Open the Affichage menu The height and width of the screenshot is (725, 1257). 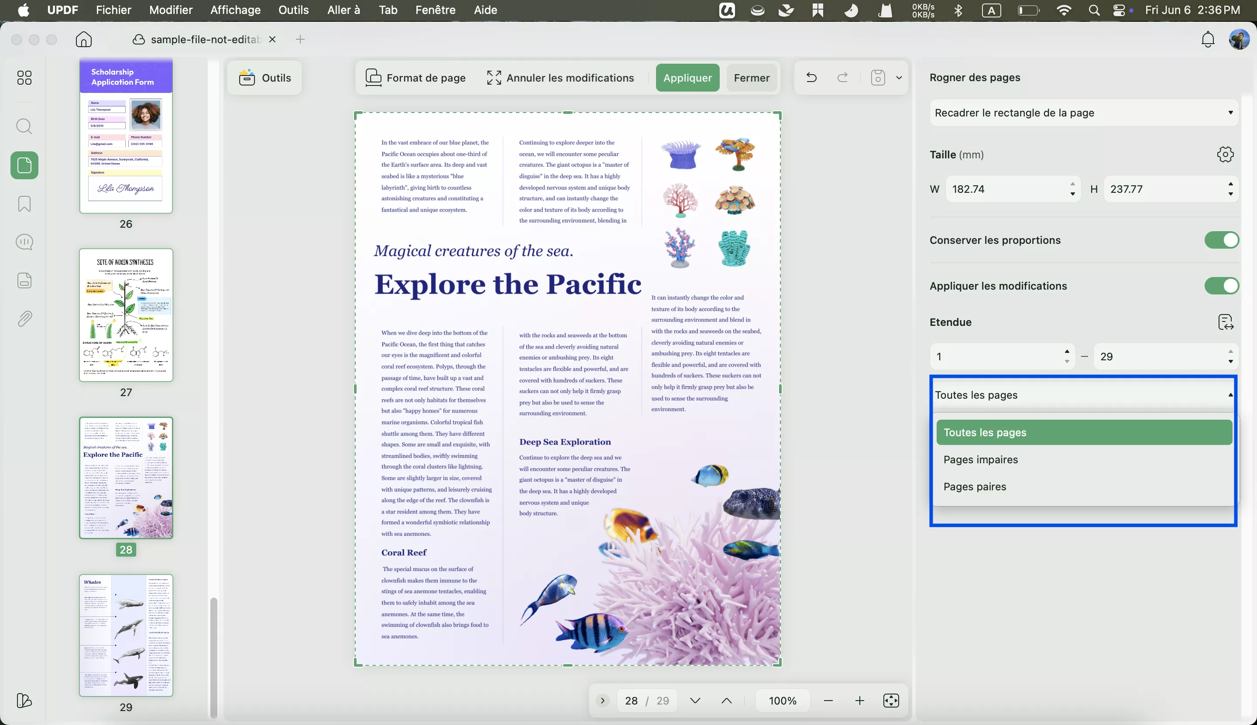coord(235,10)
